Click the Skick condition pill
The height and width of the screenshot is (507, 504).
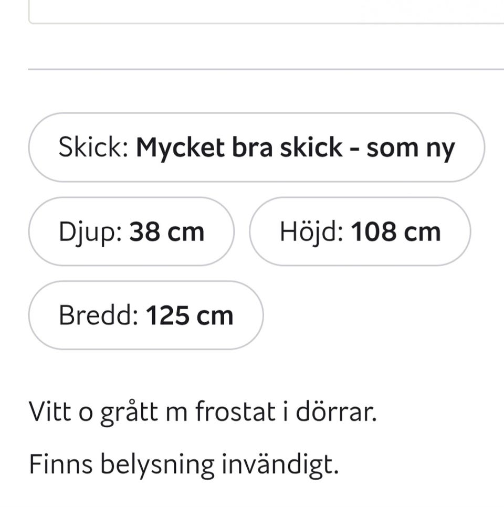257,148
